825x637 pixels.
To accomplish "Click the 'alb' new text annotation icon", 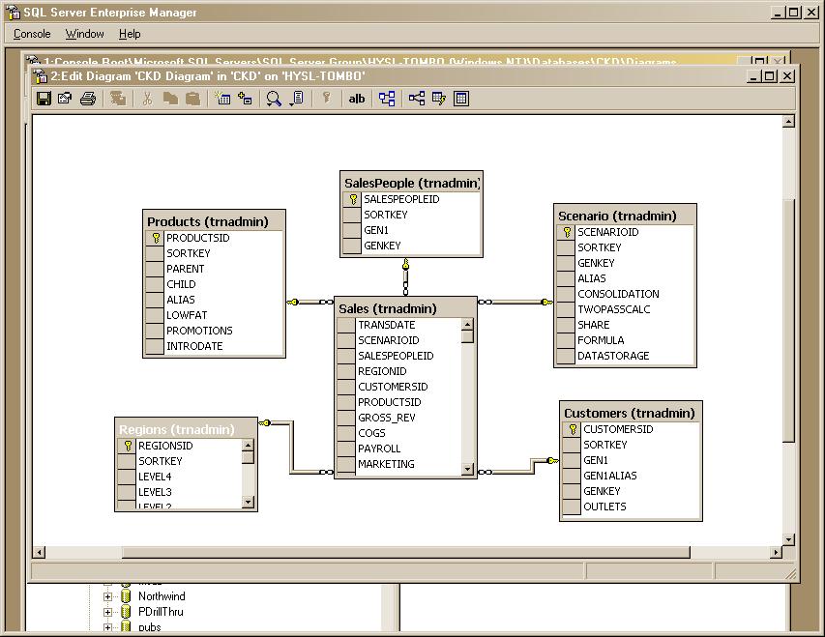I will 357,99.
